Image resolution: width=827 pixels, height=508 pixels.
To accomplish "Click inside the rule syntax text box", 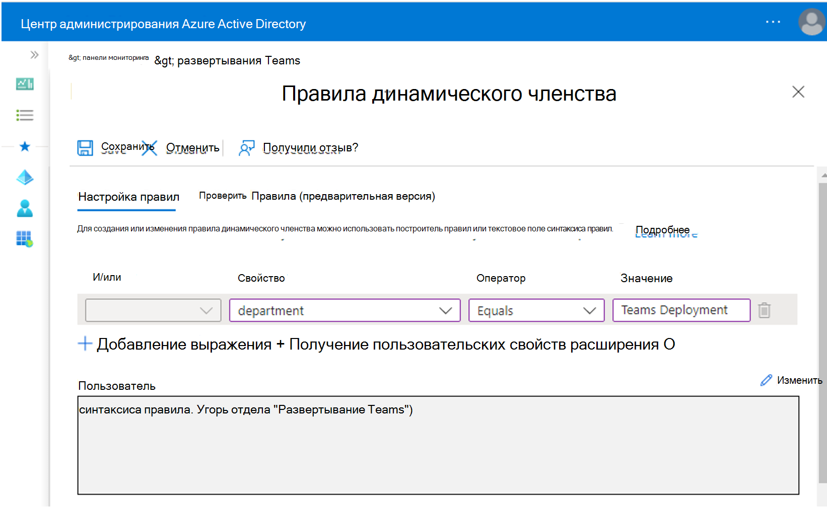I will [x=438, y=445].
